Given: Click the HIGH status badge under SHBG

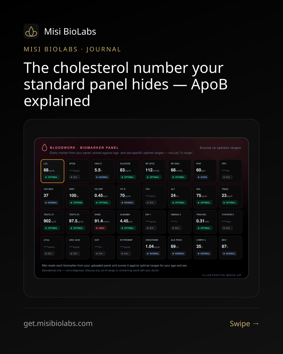Looking at the screenshot, I should (x=100, y=228).
